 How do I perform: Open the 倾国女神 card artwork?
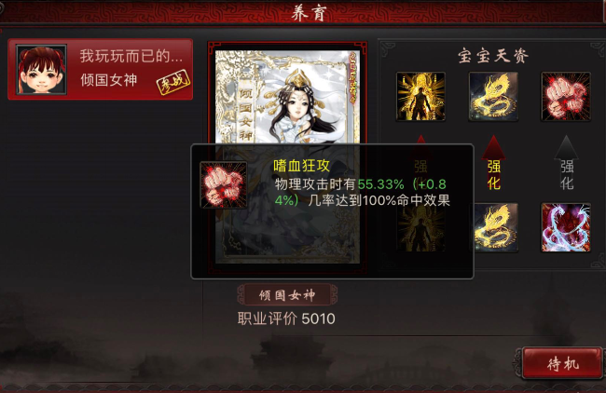[x=287, y=97]
